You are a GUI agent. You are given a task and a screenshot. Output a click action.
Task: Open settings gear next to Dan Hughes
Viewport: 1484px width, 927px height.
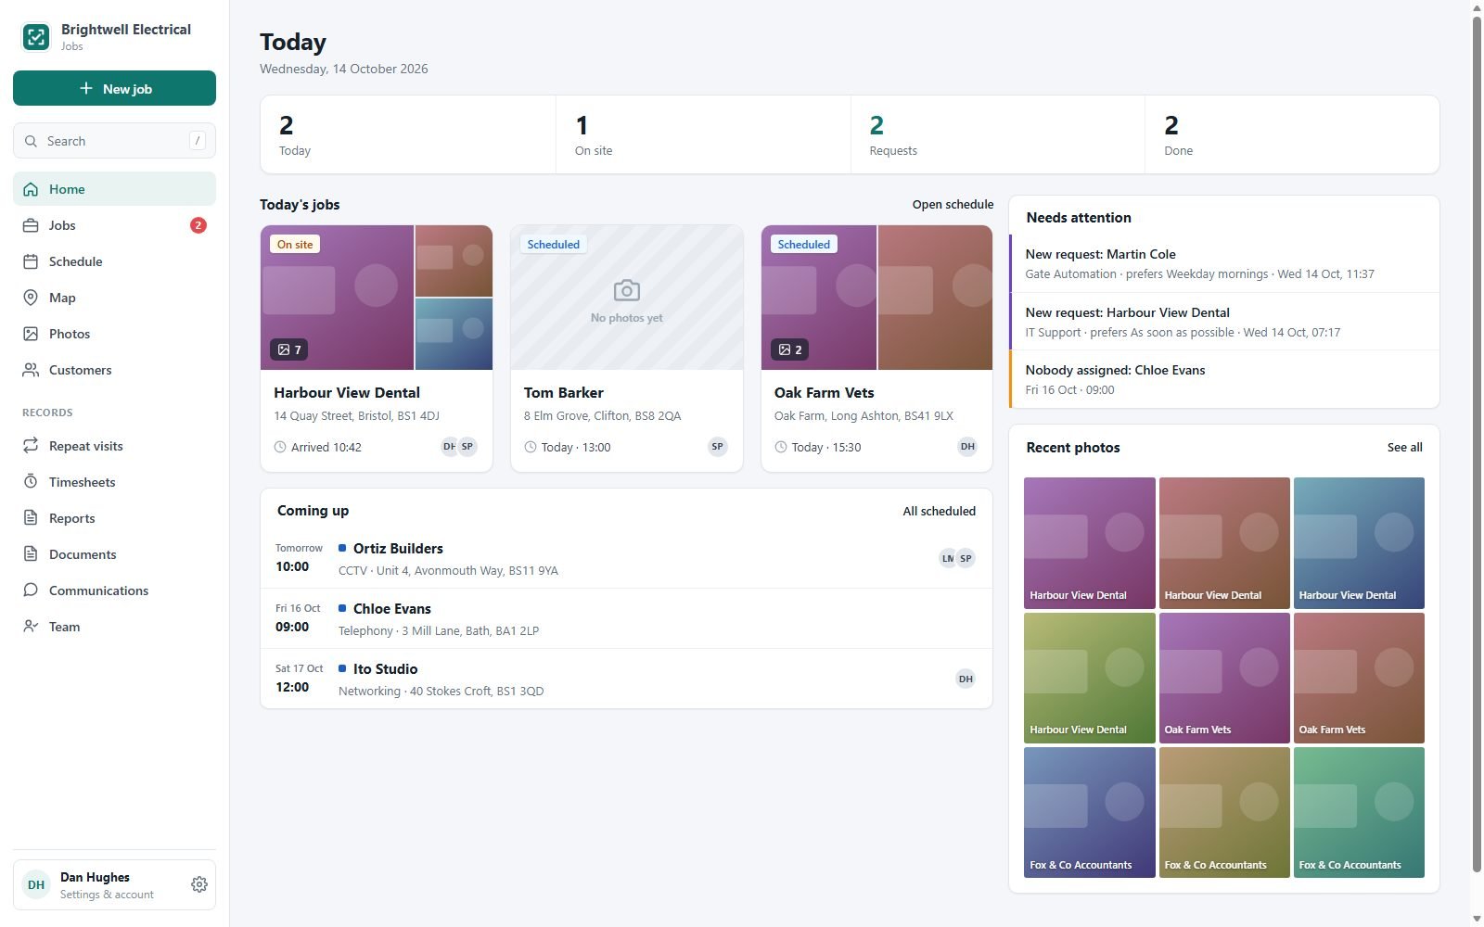pyautogui.click(x=198, y=884)
